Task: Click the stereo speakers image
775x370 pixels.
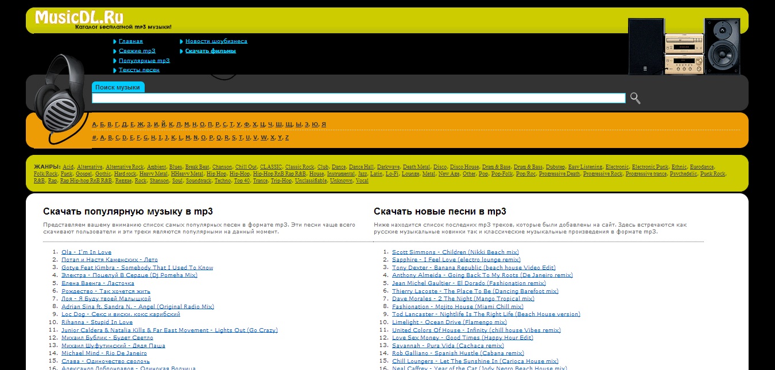Action: (x=684, y=46)
